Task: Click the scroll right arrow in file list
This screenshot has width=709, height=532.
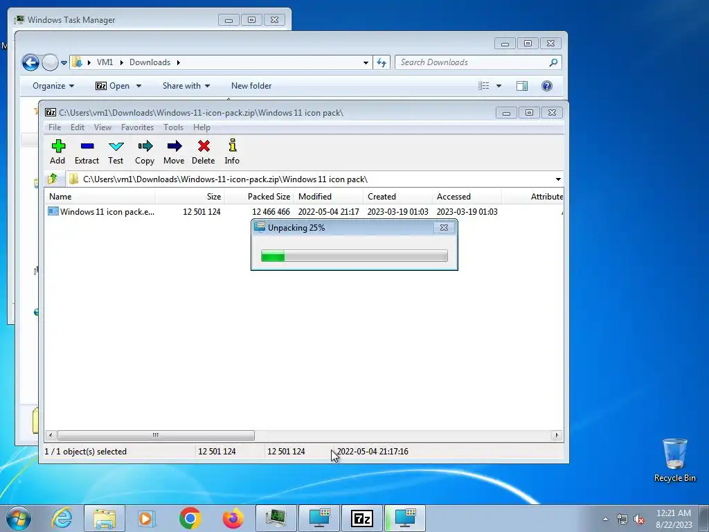Action: point(557,435)
